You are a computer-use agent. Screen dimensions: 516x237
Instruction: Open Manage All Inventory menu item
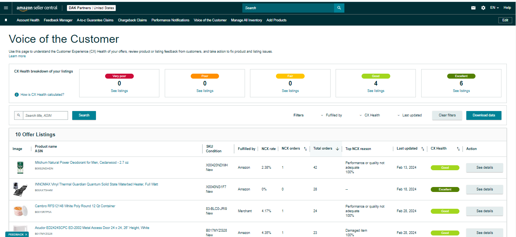[x=247, y=20]
